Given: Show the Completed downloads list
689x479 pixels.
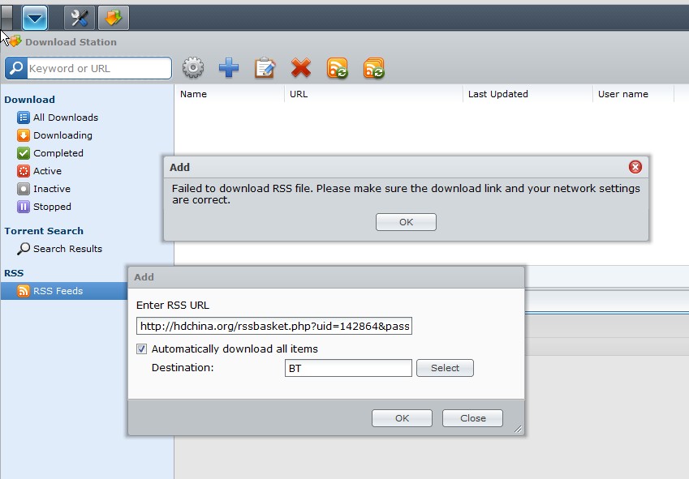Looking at the screenshot, I should [x=58, y=153].
